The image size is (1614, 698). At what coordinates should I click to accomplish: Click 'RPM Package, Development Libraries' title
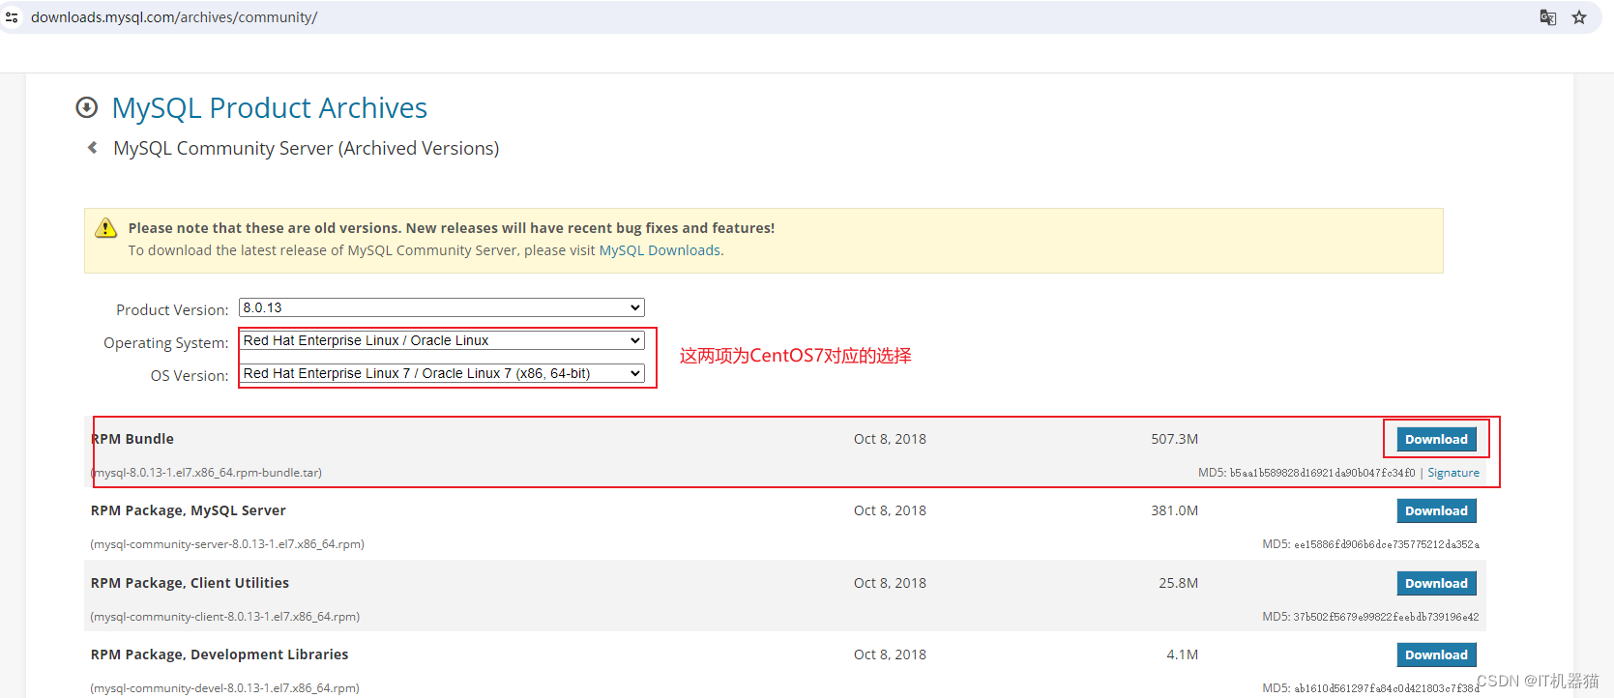coord(220,654)
